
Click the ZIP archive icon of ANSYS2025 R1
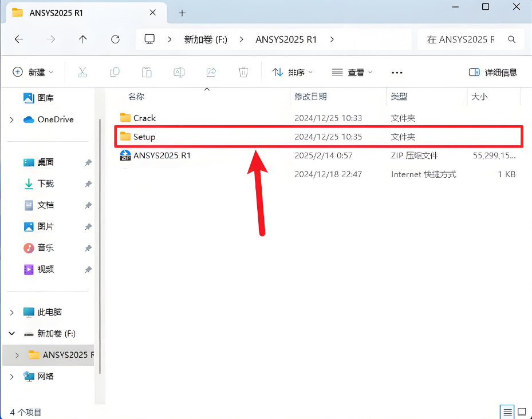click(x=125, y=155)
